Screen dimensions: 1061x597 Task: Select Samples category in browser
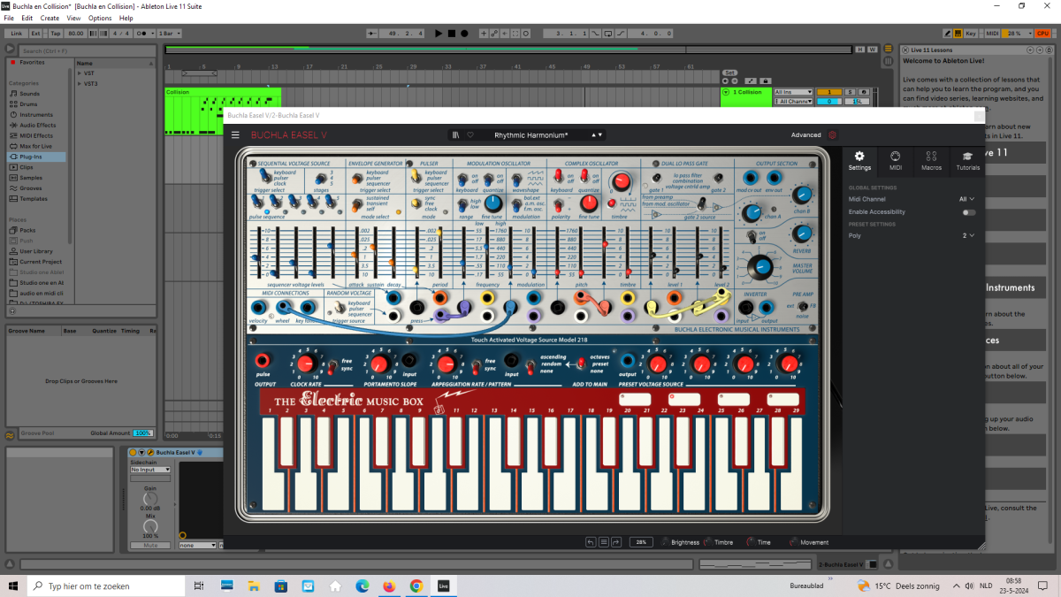coord(31,178)
